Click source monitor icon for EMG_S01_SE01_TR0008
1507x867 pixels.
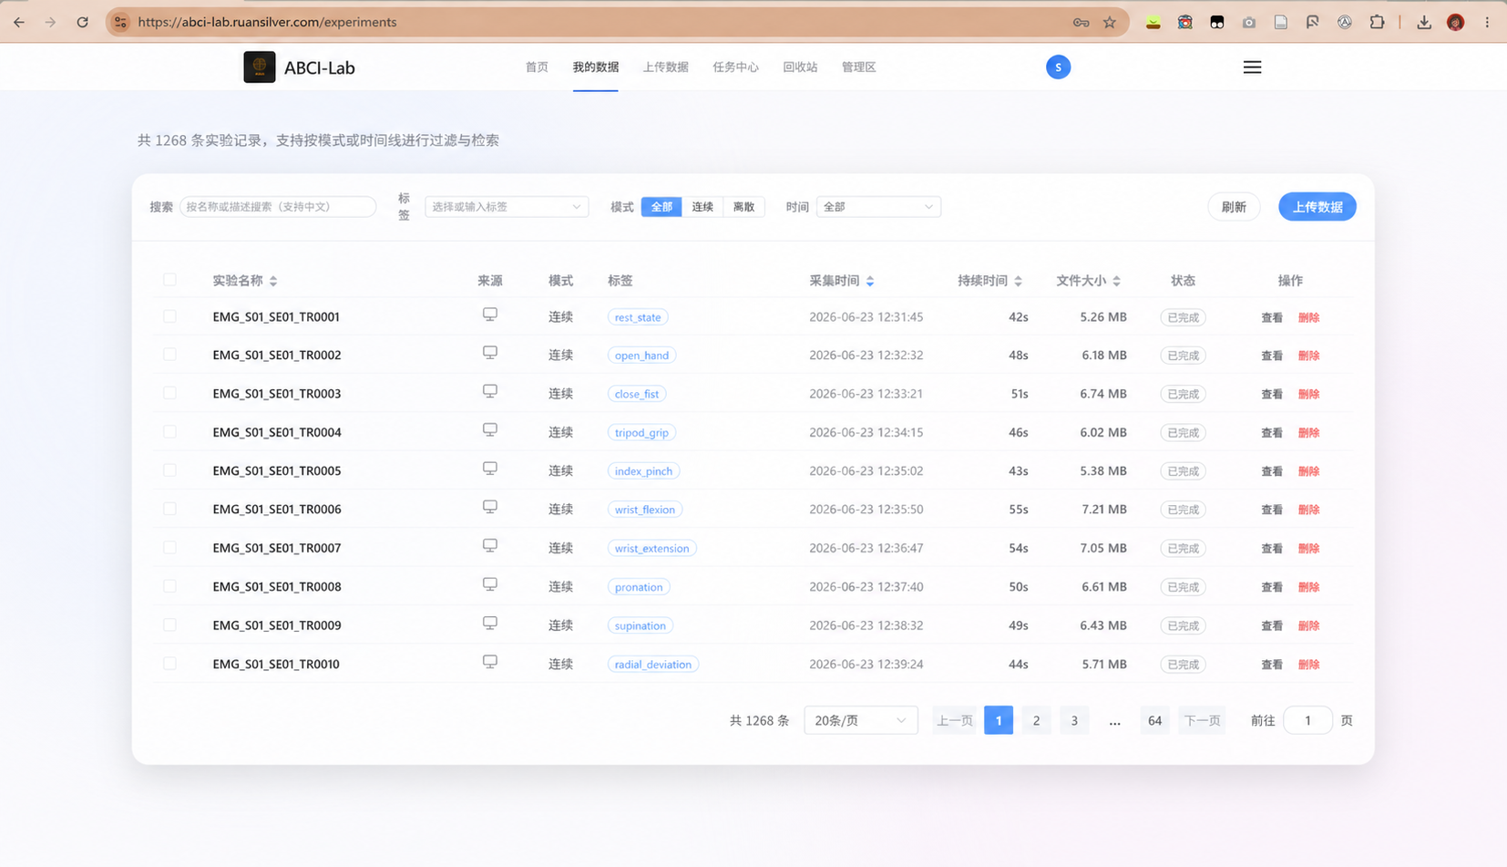pyautogui.click(x=490, y=584)
